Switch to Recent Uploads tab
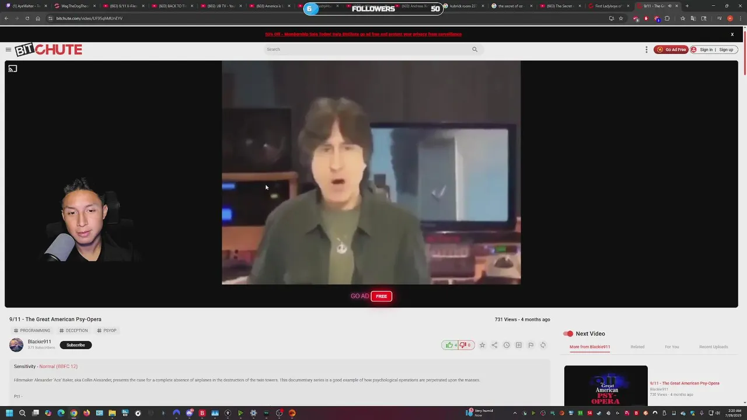Viewport: 747px width, 420px height. [714, 346]
